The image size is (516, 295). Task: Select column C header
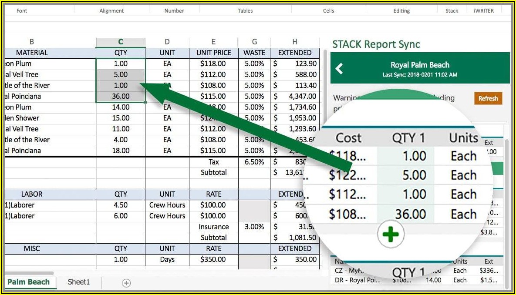tap(121, 42)
